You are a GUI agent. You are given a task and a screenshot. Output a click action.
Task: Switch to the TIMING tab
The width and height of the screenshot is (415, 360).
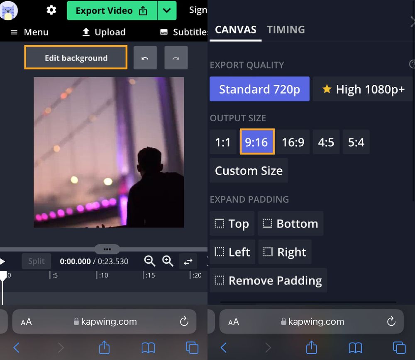[x=286, y=30]
